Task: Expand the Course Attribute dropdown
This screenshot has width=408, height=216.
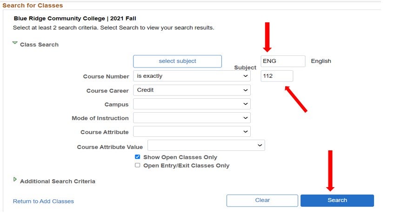Action: [x=192, y=132]
